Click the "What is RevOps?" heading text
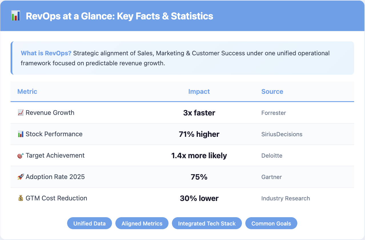The width and height of the screenshot is (365, 240). click(x=46, y=53)
